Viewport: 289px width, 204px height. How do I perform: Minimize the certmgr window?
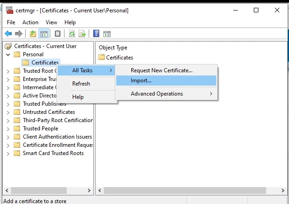[235, 10]
